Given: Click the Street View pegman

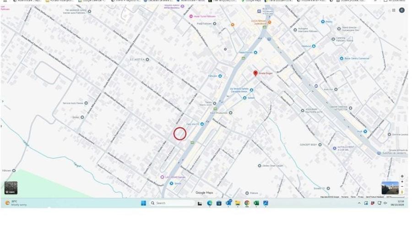Looking at the screenshot, I should 402,192.
